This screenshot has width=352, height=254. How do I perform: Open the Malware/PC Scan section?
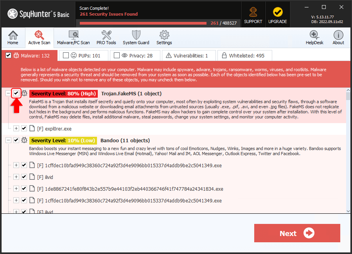73,38
